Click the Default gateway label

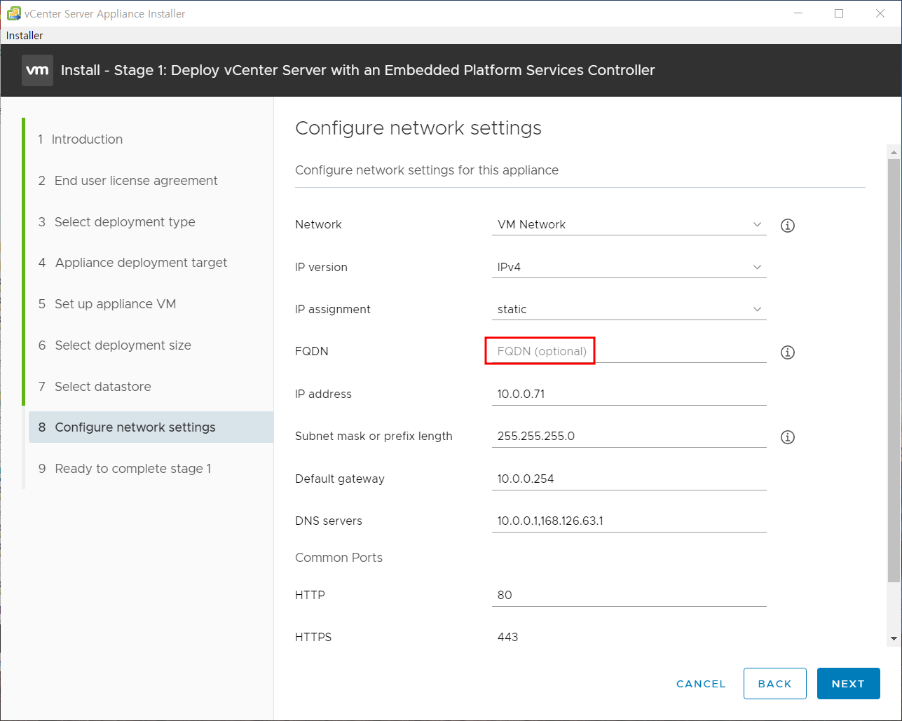coord(340,479)
